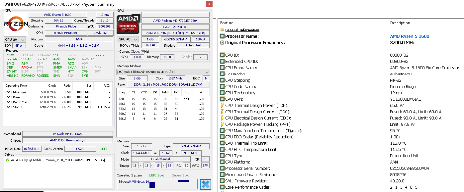
Task: Click the icon beside SMU Firmware Revision
Action: click(222, 181)
